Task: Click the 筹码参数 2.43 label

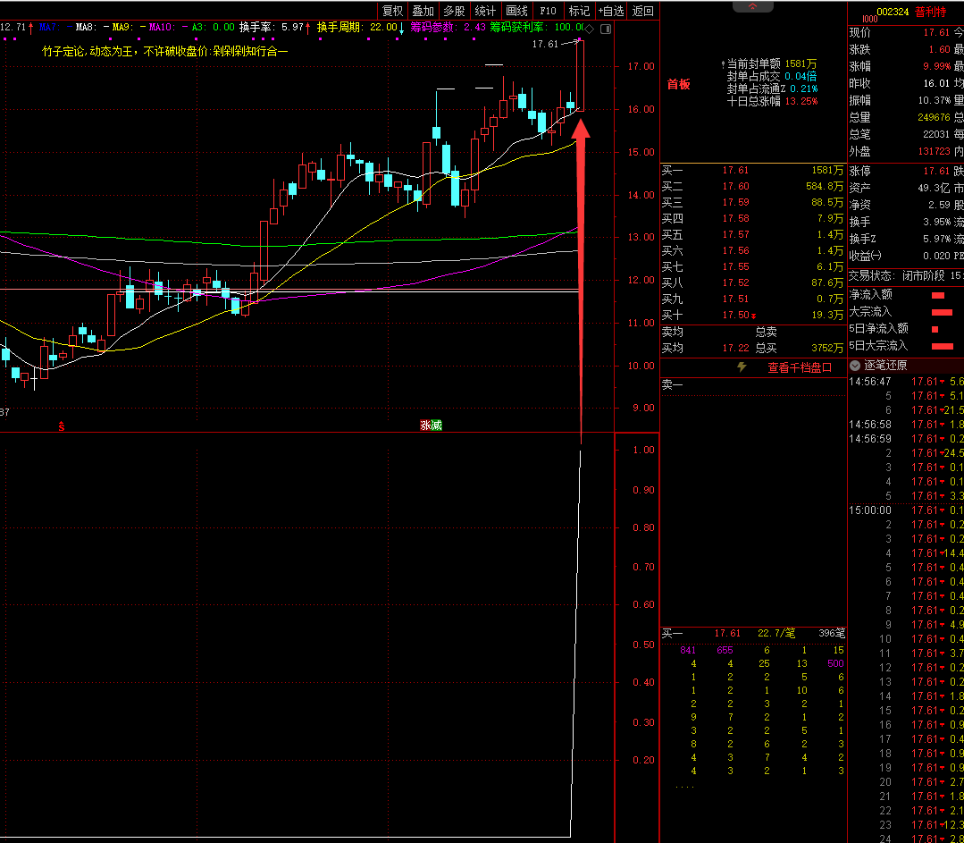Action: (x=448, y=27)
